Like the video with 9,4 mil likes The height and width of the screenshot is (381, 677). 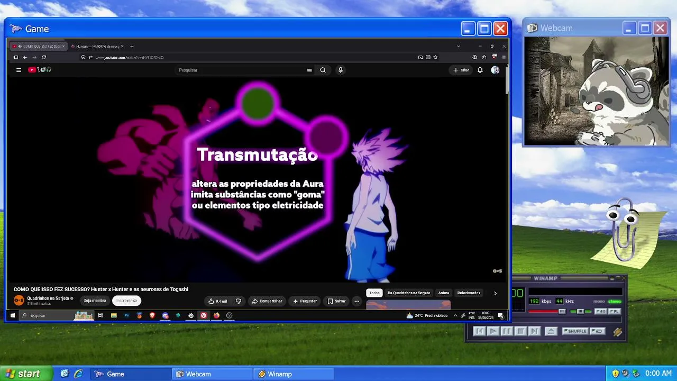pos(217,301)
